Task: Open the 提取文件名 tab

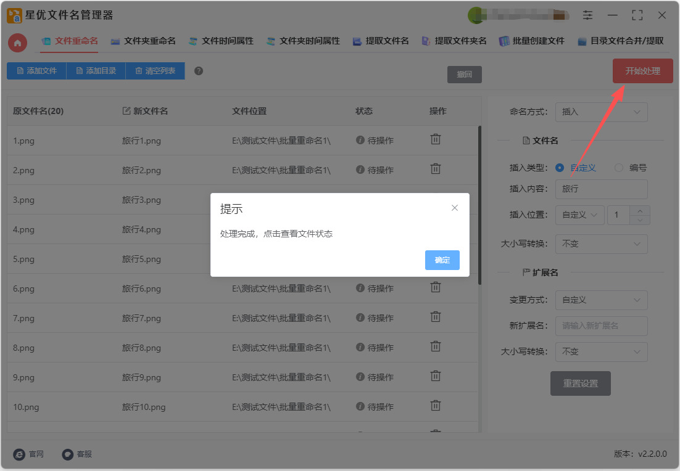Action: click(381, 41)
